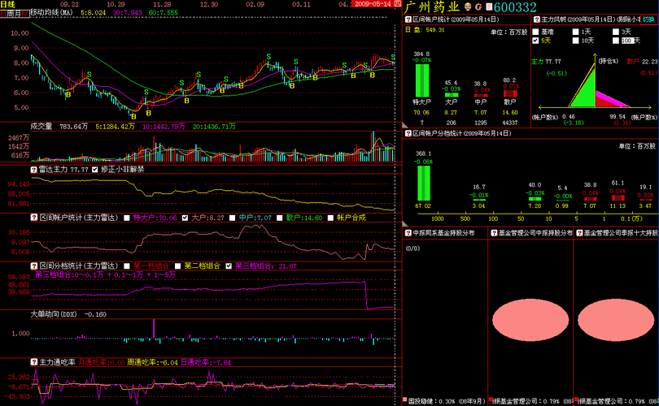Click the opera mask icon beside 广州药业

pyautogui.click(x=467, y=6)
